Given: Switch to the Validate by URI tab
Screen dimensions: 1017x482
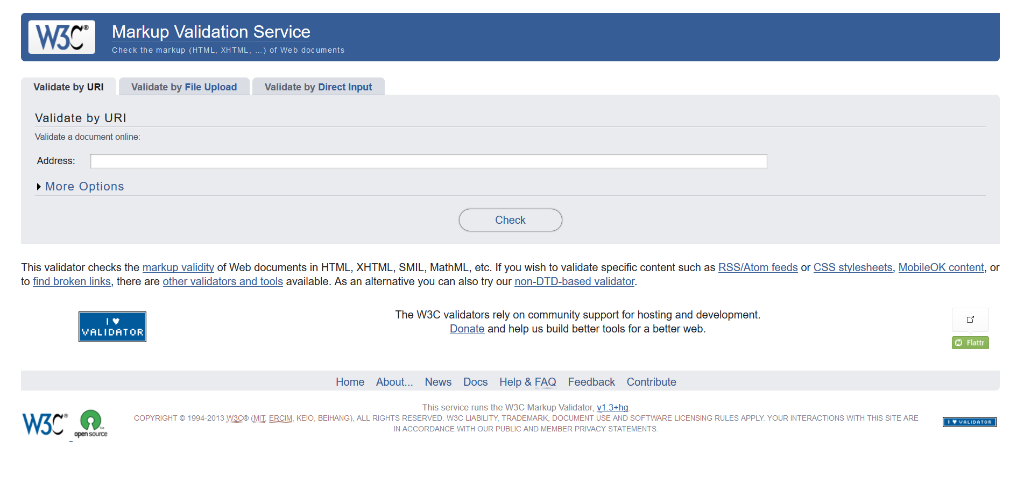Looking at the screenshot, I should coord(68,87).
